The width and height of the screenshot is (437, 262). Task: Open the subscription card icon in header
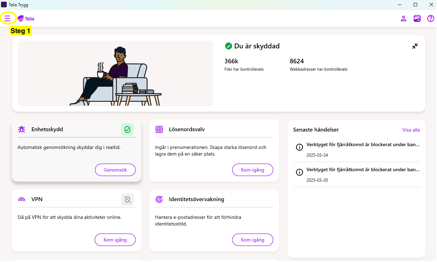(x=417, y=18)
